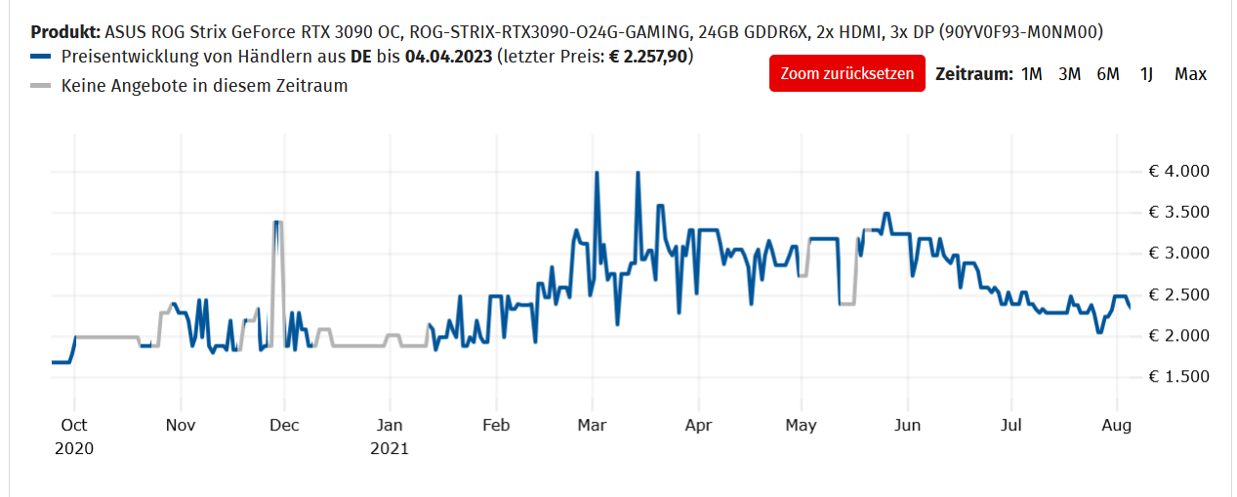
Task: Click the Produkt title text
Action: (x=567, y=31)
